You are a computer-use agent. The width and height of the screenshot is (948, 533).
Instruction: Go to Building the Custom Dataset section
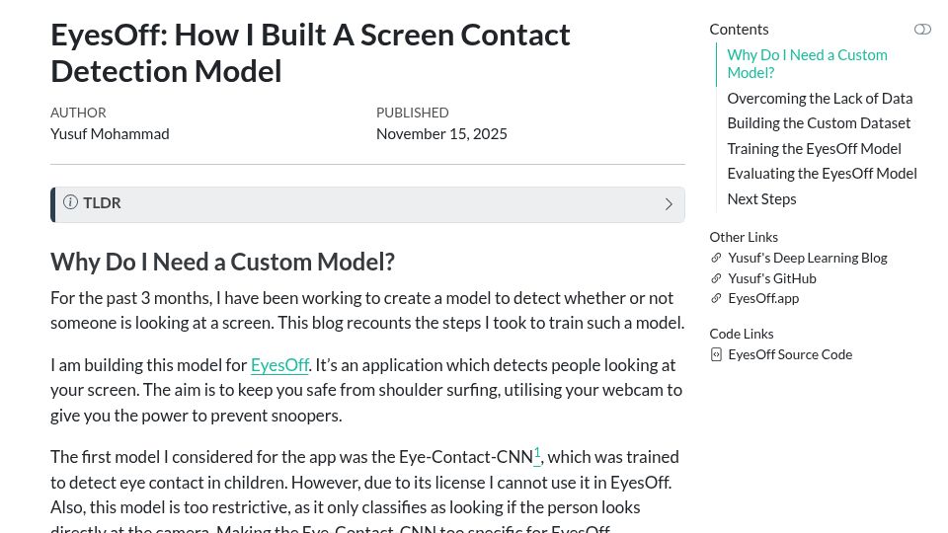coord(819,123)
